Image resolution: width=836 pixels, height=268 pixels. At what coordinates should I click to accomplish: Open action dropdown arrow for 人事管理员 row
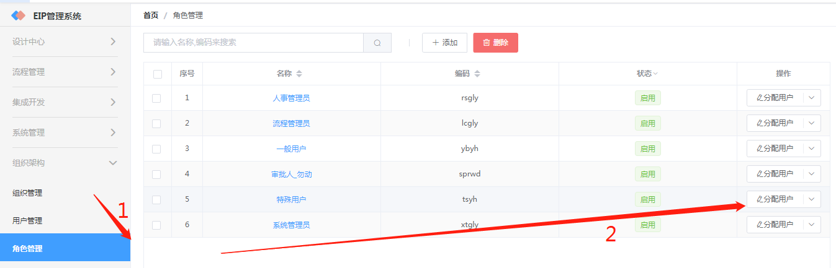tap(812, 98)
